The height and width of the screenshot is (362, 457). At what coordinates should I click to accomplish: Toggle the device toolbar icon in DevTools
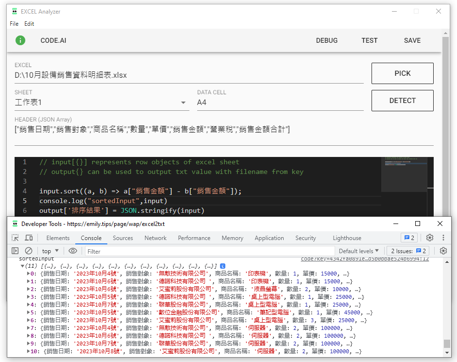(x=29, y=238)
